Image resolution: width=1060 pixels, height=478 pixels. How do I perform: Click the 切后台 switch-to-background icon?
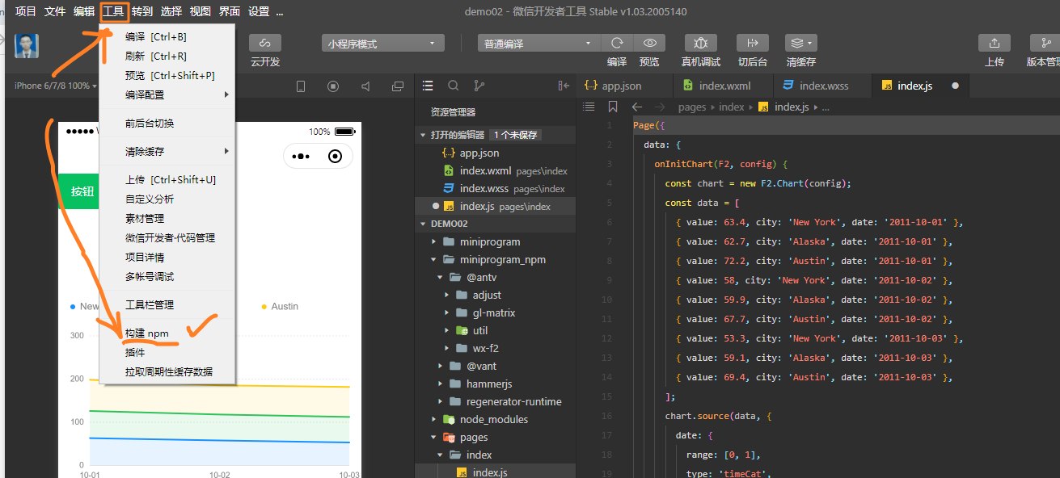point(752,44)
